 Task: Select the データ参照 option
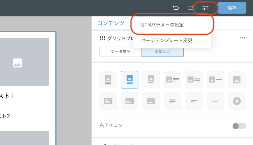[120, 51]
